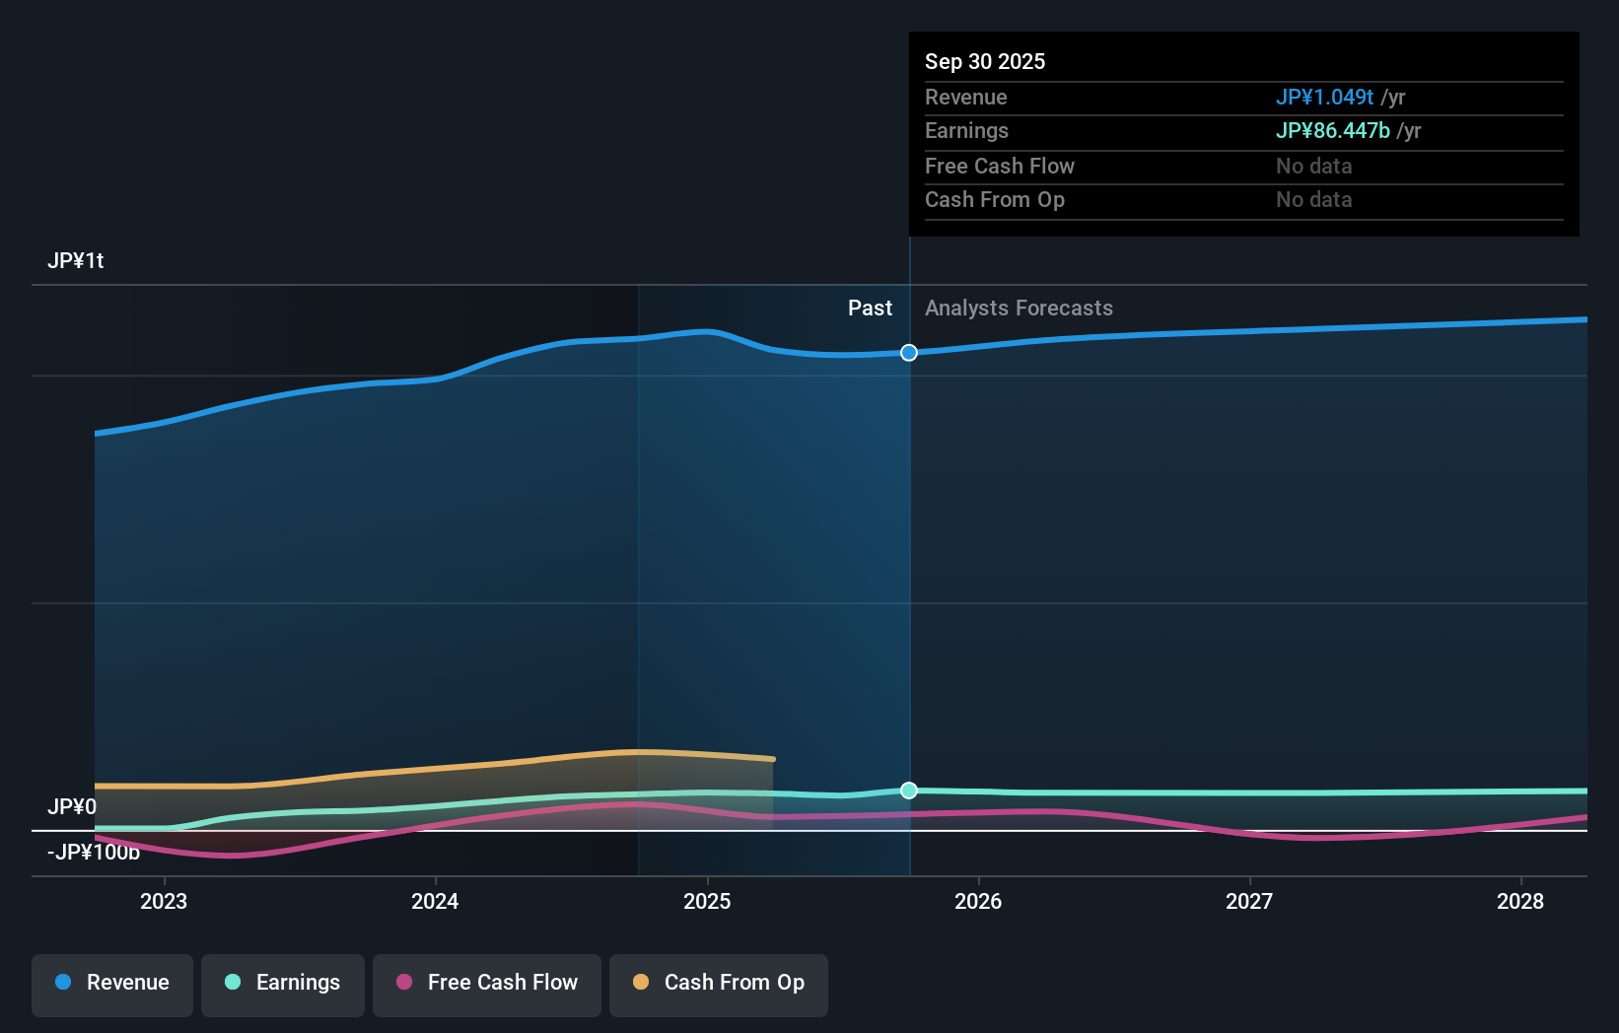Click the JP¥1.049t revenue value in tooltip

pyautogui.click(x=1326, y=97)
